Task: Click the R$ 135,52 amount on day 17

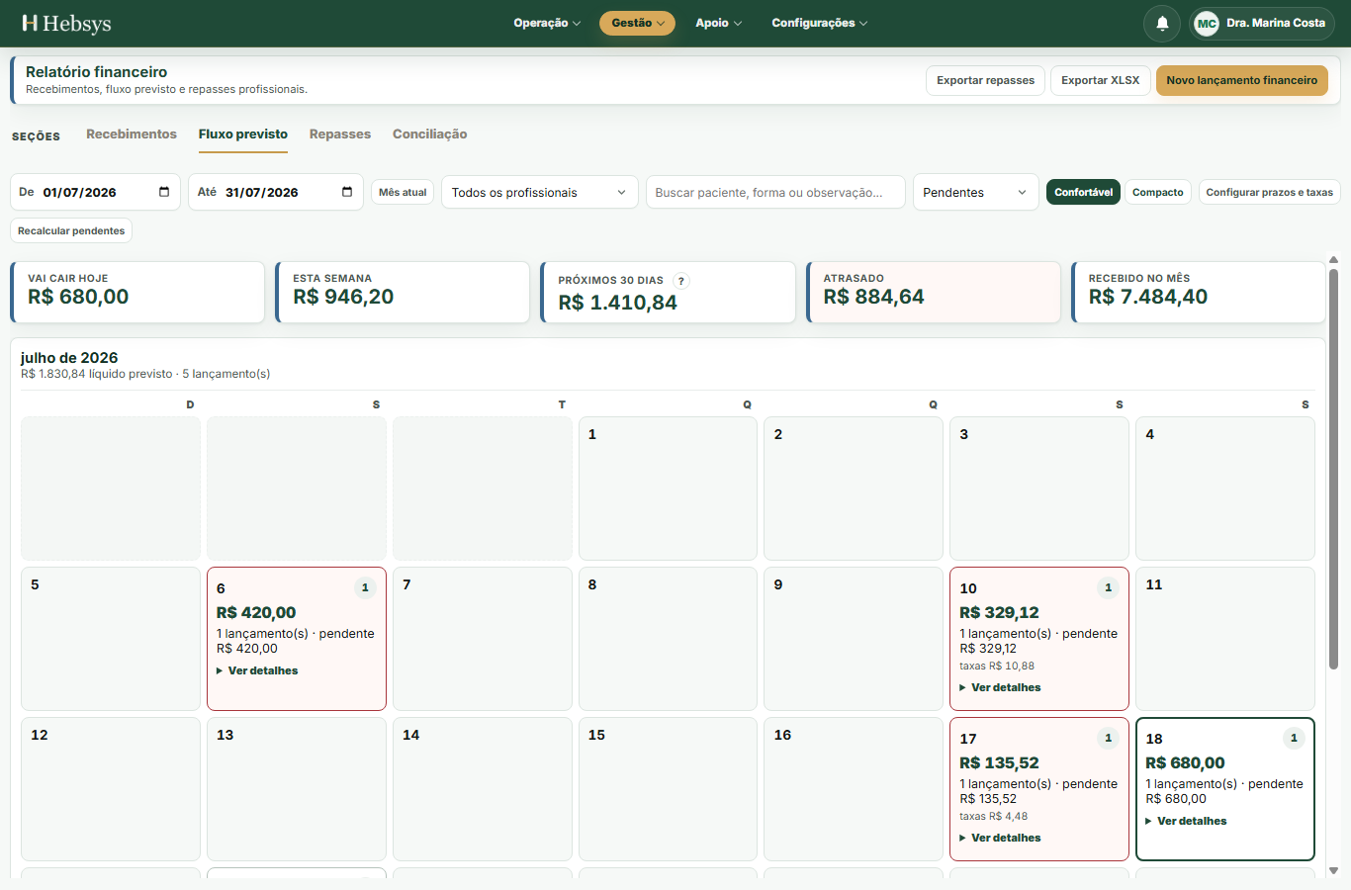Action: (x=999, y=762)
